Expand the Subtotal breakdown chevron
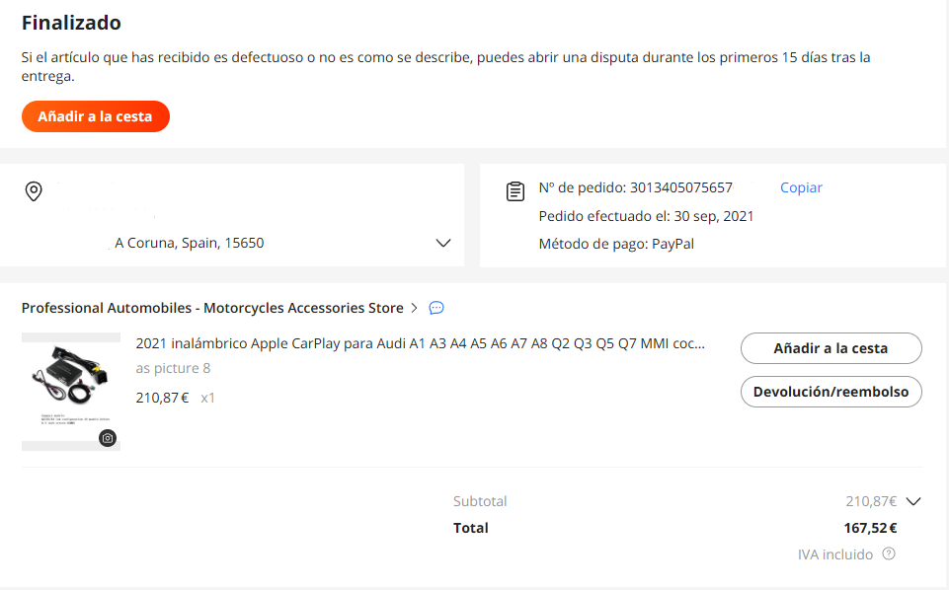The width and height of the screenshot is (949, 590). (x=913, y=501)
